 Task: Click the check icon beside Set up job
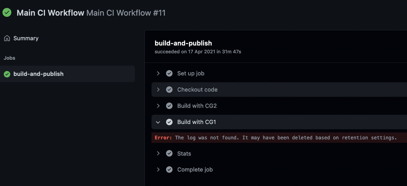[x=169, y=73]
